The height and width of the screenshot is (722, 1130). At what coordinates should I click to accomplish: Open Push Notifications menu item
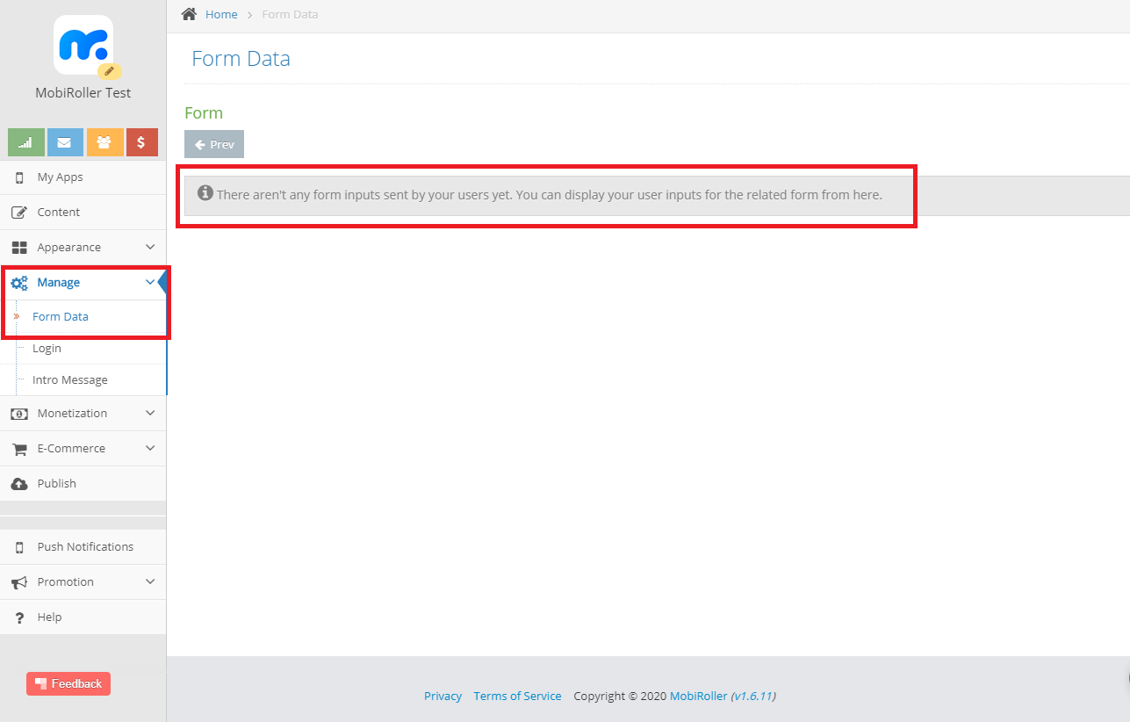pyautogui.click(x=83, y=547)
